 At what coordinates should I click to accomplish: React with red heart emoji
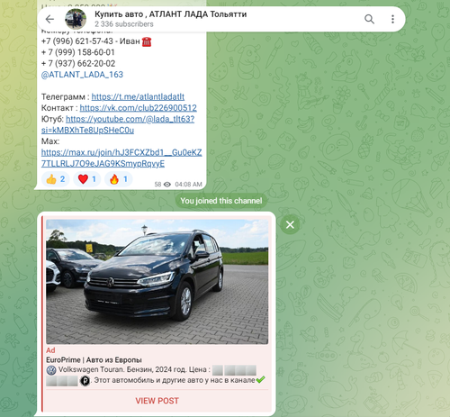click(x=87, y=179)
